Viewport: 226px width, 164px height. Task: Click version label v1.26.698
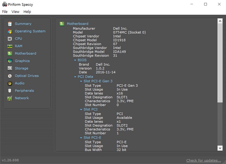[10, 160]
